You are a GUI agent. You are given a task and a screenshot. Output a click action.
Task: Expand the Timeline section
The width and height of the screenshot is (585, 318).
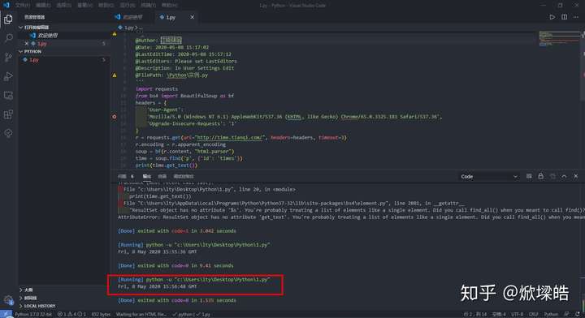tap(28, 298)
